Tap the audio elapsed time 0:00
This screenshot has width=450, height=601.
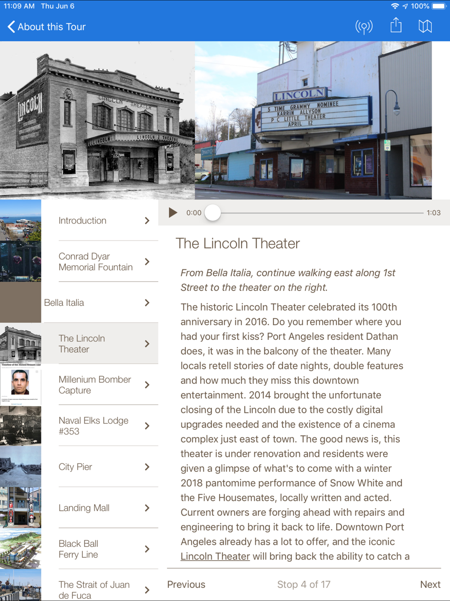pos(194,213)
